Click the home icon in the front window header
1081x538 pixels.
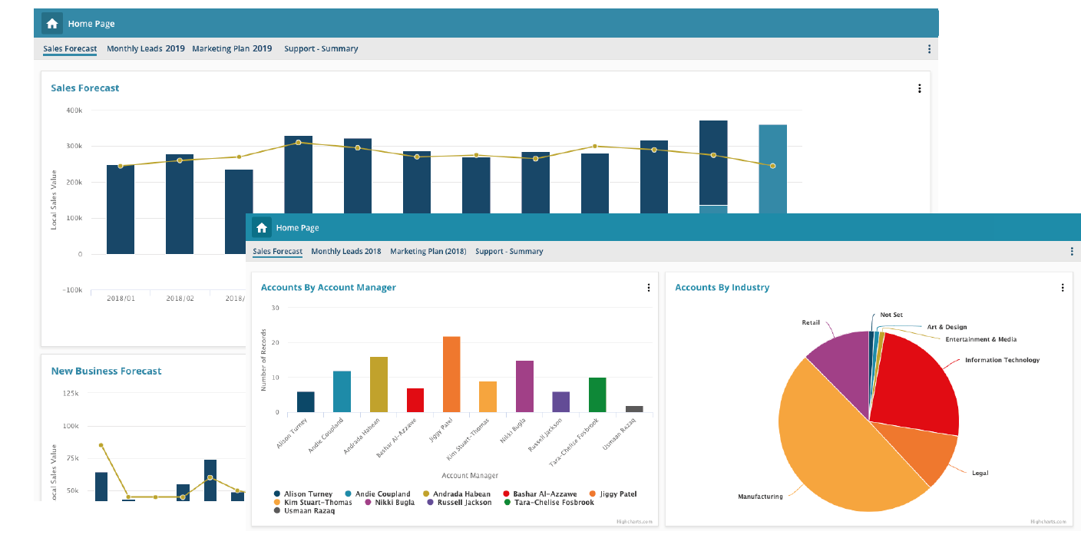point(262,228)
